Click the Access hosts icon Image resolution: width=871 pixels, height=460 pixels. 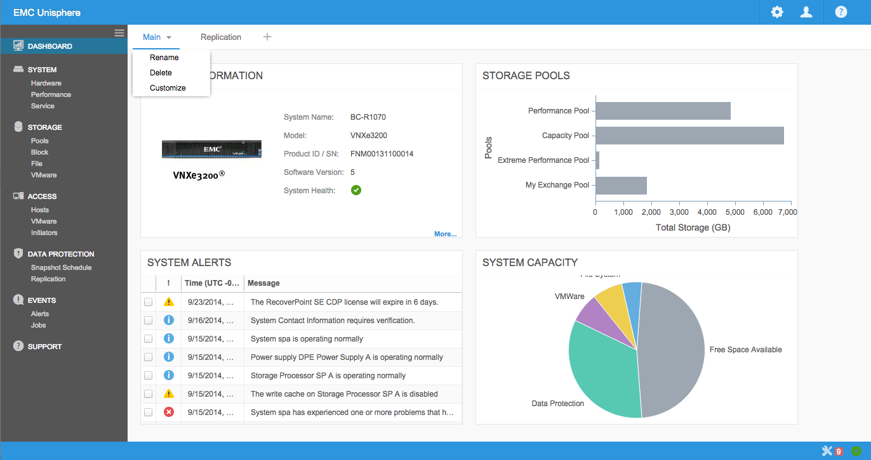coord(18,196)
